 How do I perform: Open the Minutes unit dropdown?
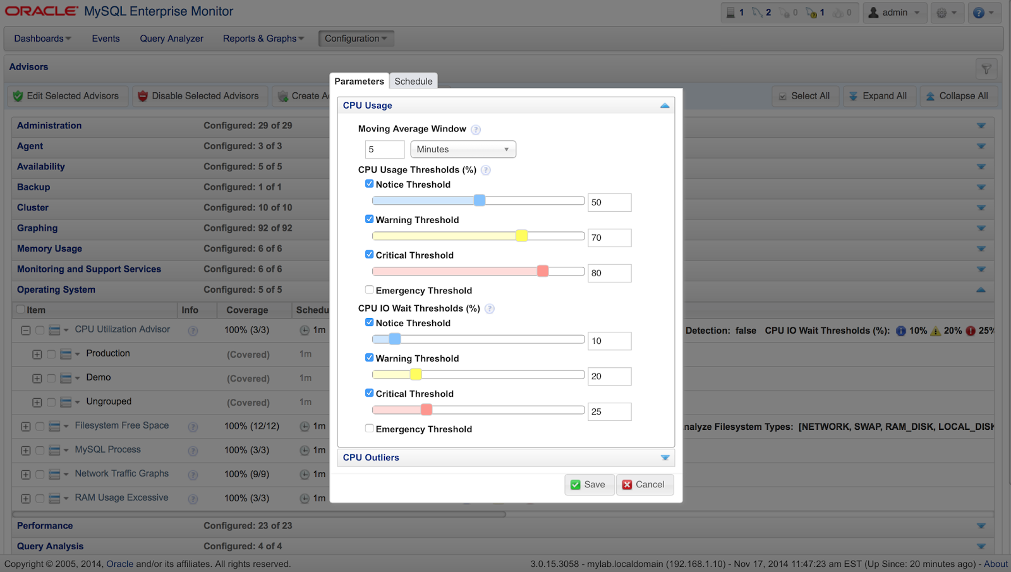pos(463,149)
